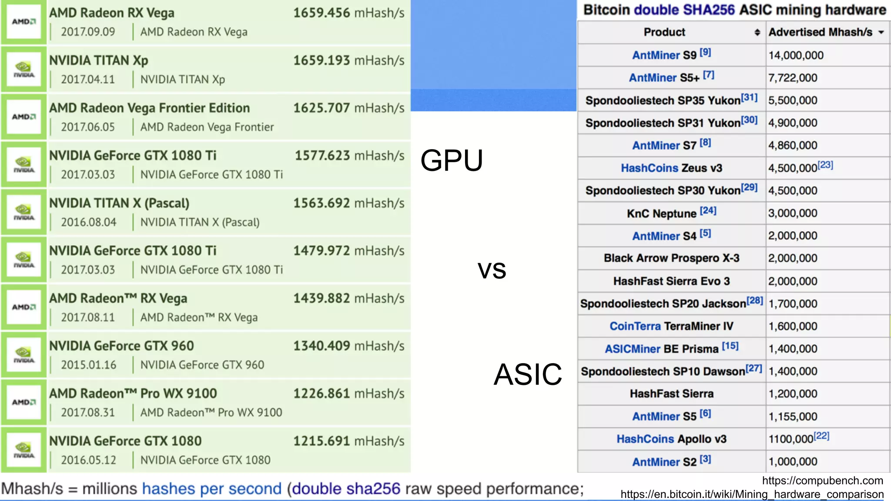Image resolution: width=891 pixels, height=501 pixels.
Task: Click the NVIDIA logo beside TITAN Xp
Action: pos(23,70)
